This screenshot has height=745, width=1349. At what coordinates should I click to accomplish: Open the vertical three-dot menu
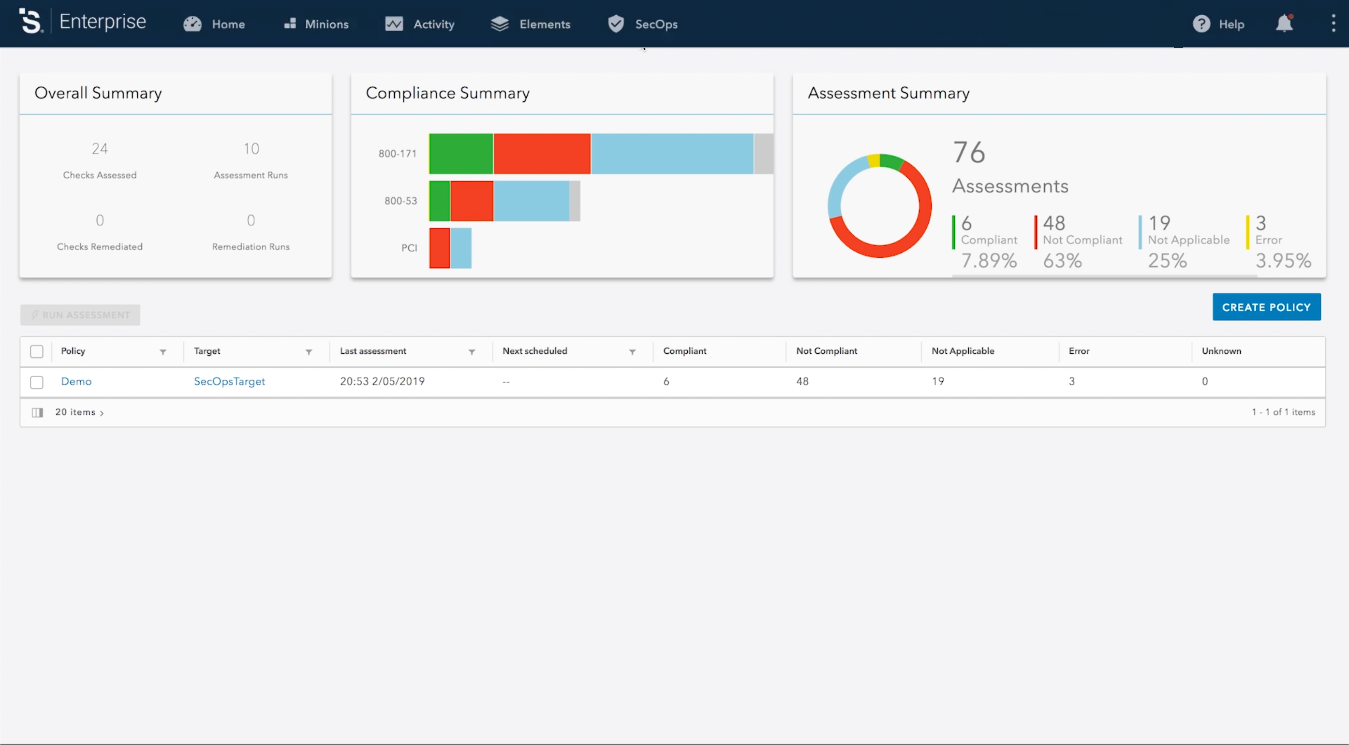[1333, 24]
